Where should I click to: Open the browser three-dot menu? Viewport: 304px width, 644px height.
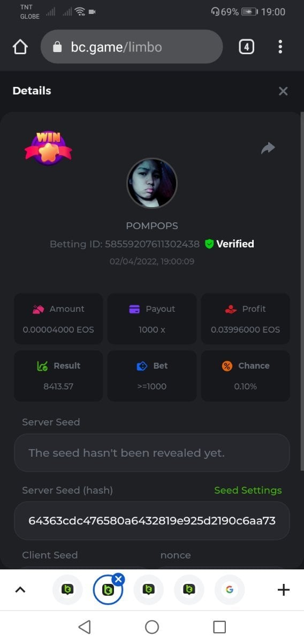(280, 47)
